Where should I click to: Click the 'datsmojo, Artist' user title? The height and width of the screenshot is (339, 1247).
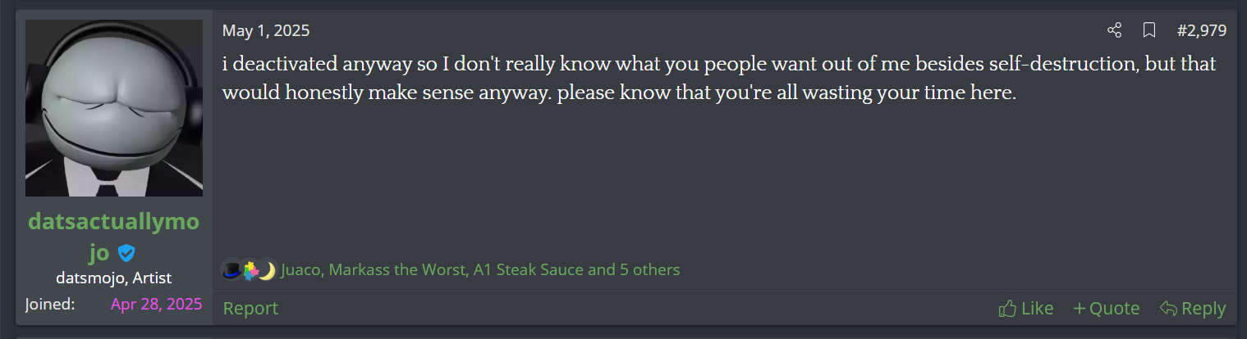coord(113,278)
